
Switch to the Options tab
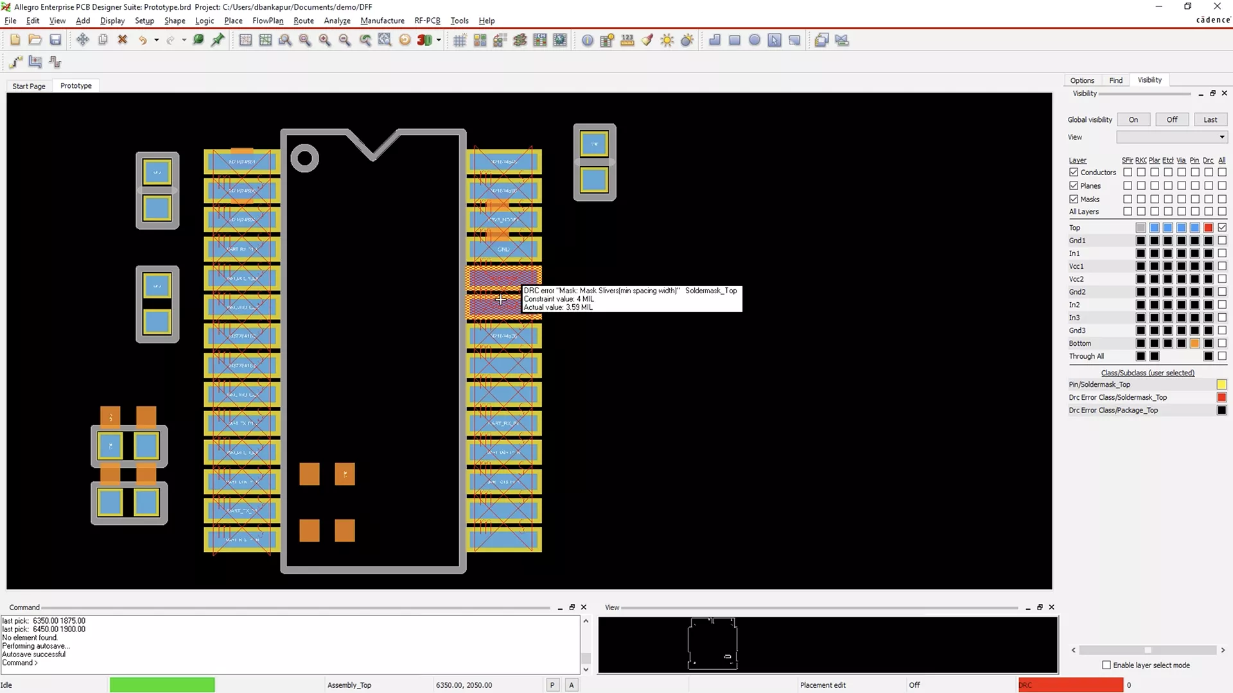(x=1082, y=80)
